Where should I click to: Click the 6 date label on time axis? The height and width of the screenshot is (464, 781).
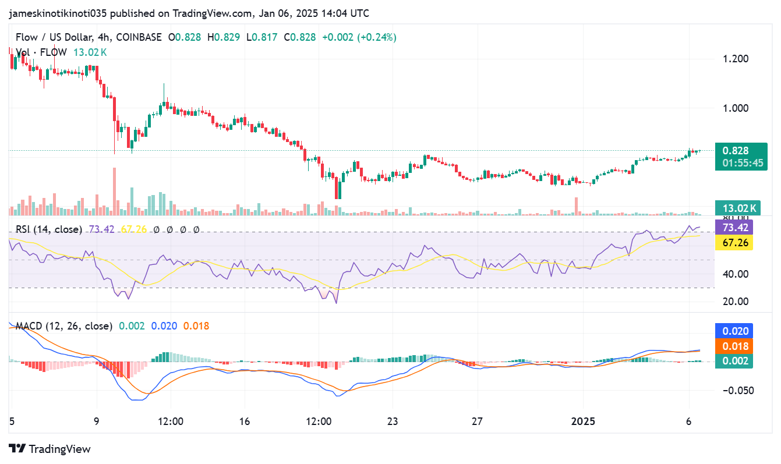[689, 421]
